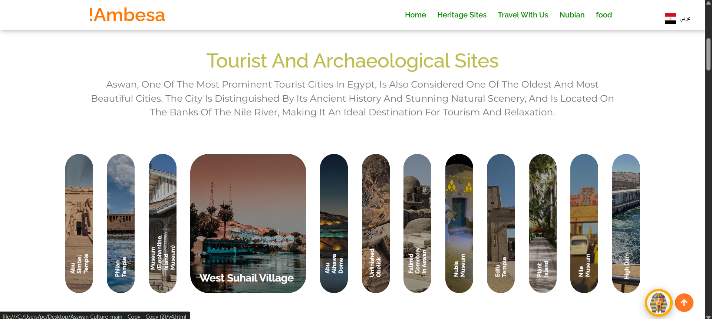Select the West Suhail Village card
This screenshot has width=712, height=319.
click(x=248, y=223)
